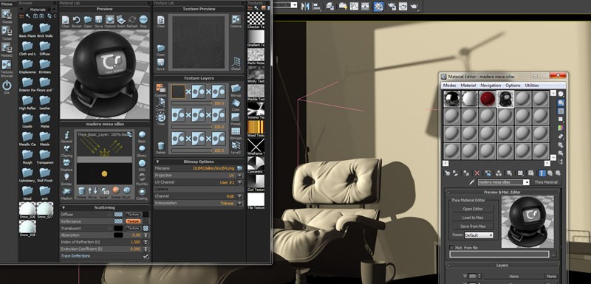Open the Matlab panel from the Menu sidebar

(x=7, y=14)
